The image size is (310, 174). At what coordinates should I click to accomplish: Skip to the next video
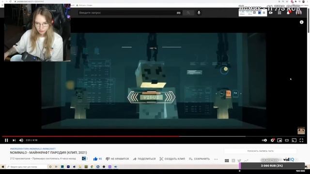pyautogui.click(x=14, y=140)
